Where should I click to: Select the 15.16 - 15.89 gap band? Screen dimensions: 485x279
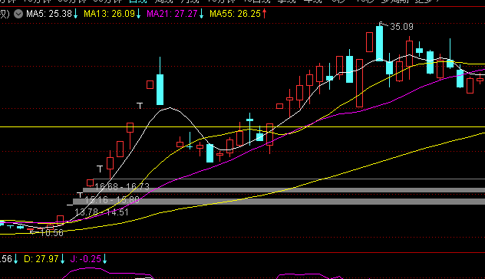279,202
